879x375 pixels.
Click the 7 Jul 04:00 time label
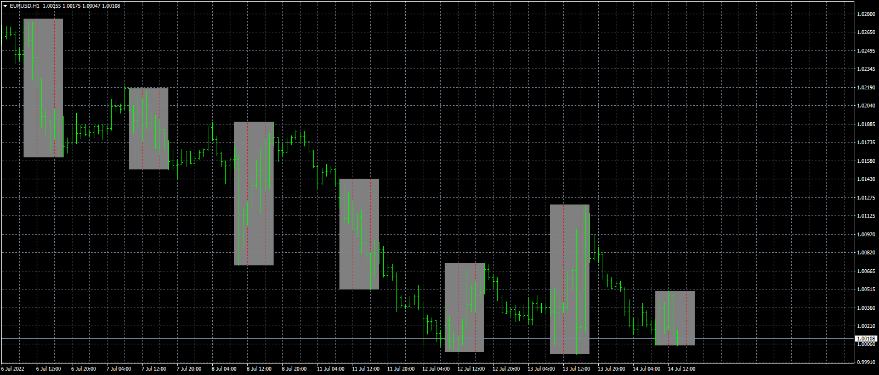tap(119, 369)
